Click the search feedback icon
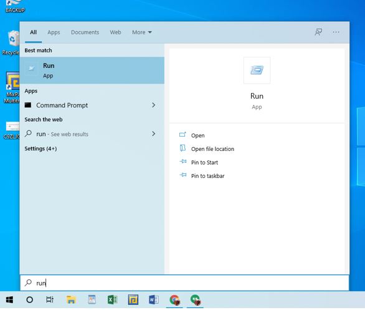365x310 pixels. [x=318, y=32]
